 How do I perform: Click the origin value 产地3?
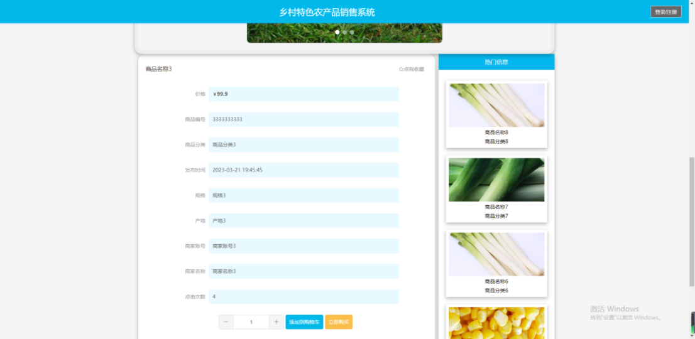[219, 221]
